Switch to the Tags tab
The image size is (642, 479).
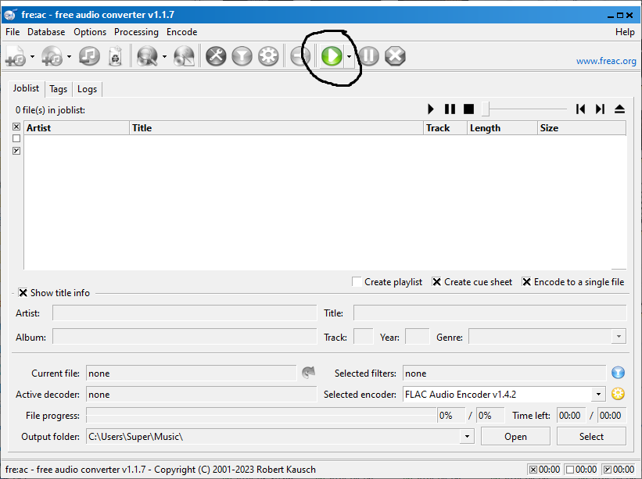(x=58, y=89)
